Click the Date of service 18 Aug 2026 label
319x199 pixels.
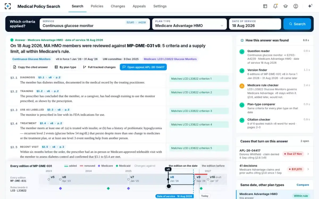[174, 196]
